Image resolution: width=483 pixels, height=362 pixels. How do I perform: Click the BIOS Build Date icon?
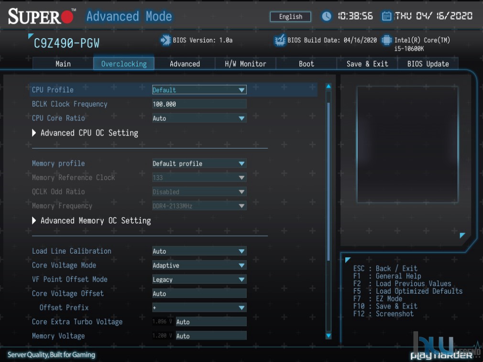pos(280,40)
